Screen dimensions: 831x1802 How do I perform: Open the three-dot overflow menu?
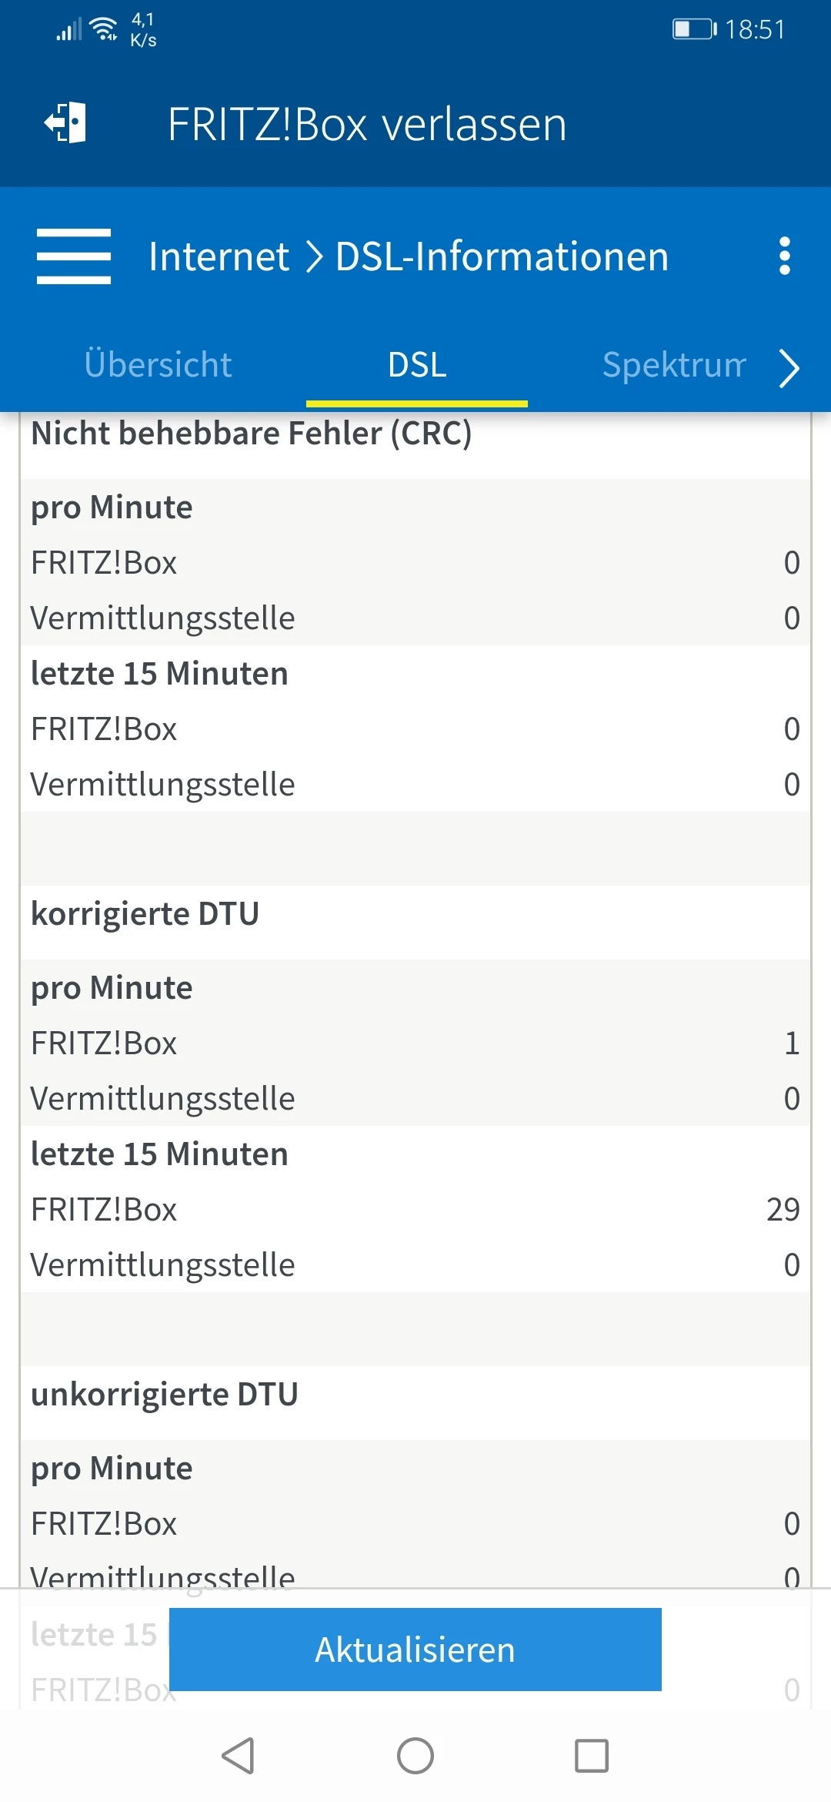coord(784,256)
